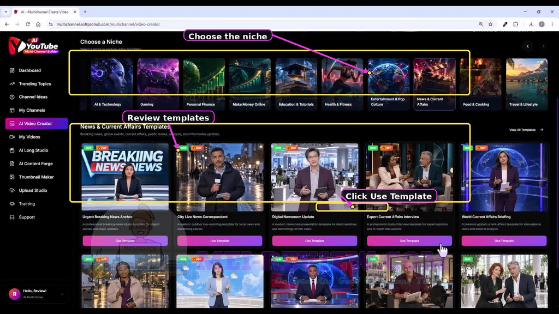The image size is (559, 314).
Task: Open the browser zoom magnifier icon
Action: click(x=481, y=24)
